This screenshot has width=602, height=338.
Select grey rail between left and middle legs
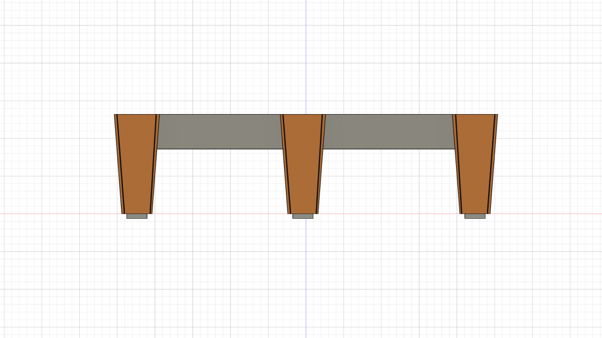pos(220,132)
